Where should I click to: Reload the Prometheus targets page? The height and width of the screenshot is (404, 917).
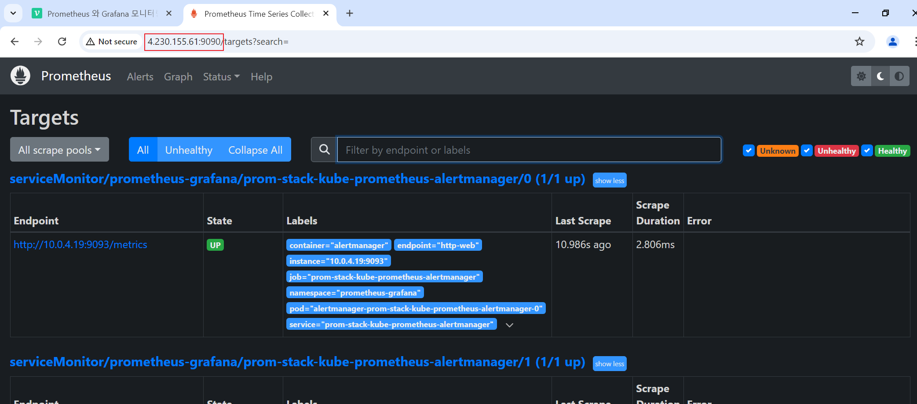click(62, 42)
